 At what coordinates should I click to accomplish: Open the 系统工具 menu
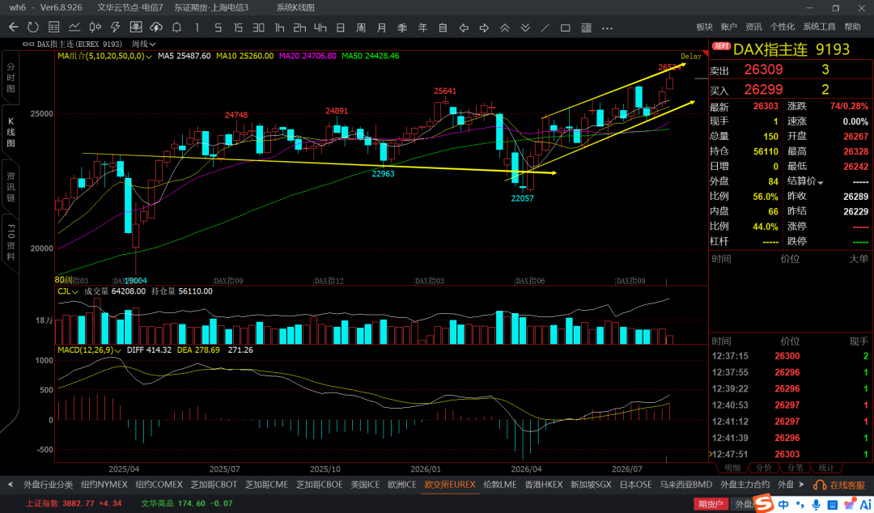pos(819,27)
